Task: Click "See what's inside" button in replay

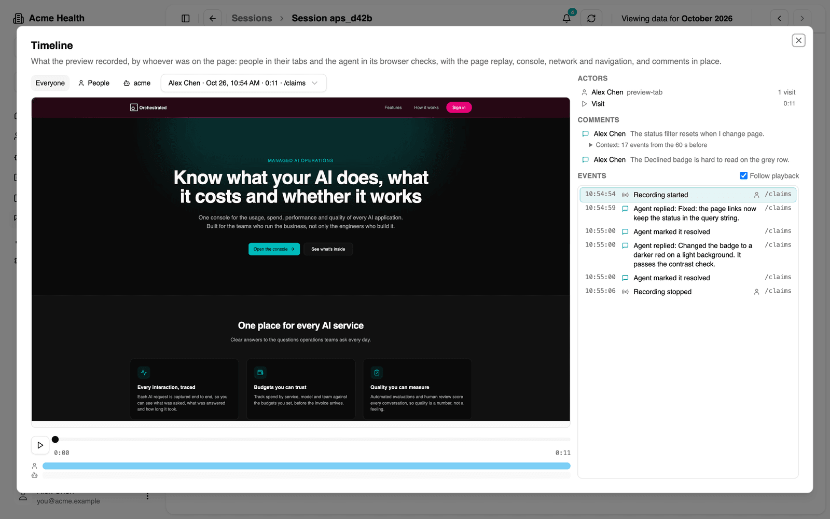Action: point(328,249)
